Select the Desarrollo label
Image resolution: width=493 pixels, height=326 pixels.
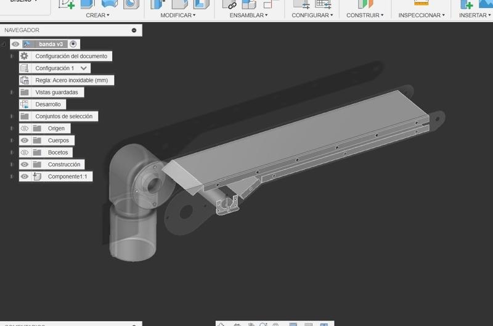(48, 104)
